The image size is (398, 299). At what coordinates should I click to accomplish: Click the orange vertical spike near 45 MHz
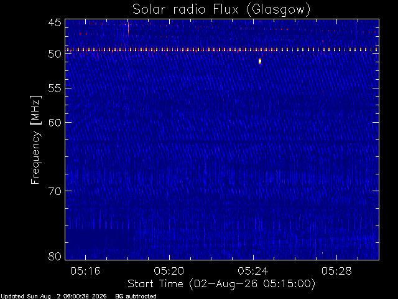point(129,28)
